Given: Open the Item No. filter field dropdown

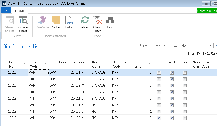Looking at the screenshot, I should pyautogui.click(x=211, y=46).
